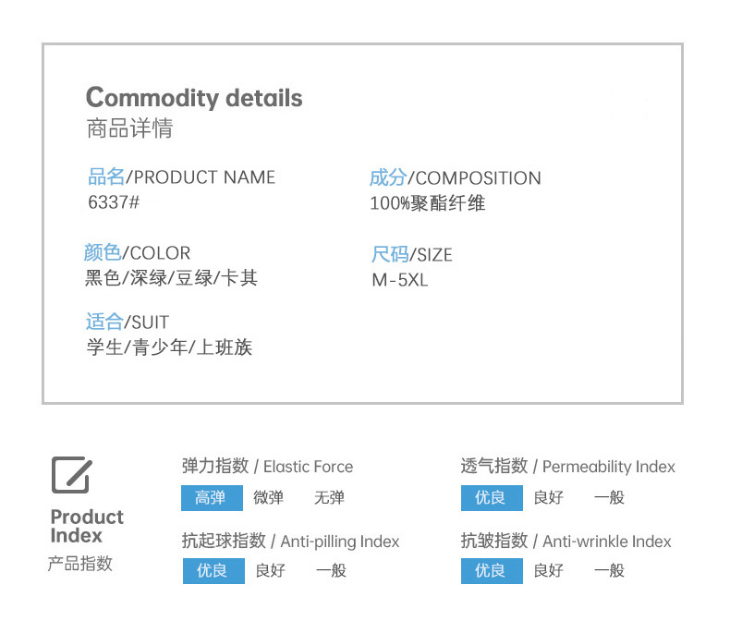Click the 适合/SUIT label
Screen dimensions: 730x621
click(128, 323)
